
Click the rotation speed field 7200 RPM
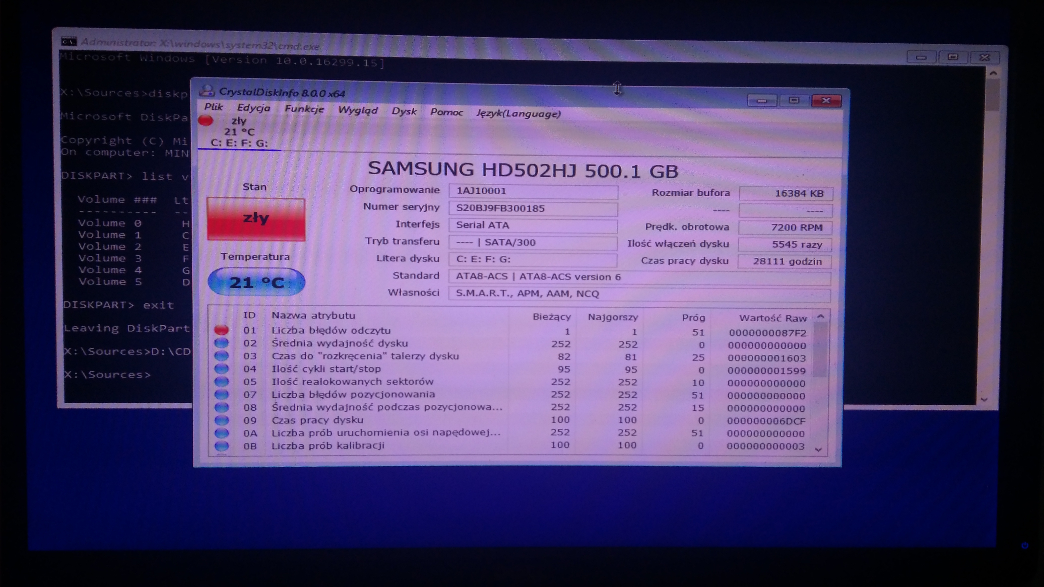786,227
